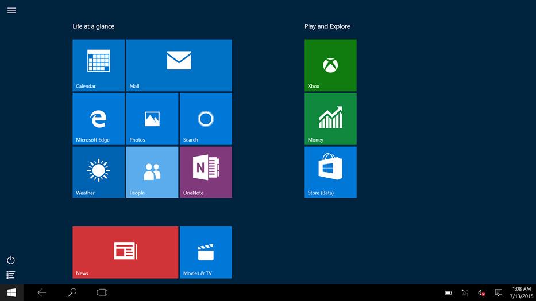This screenshot has width=536, height=301.
Task: Open the Weather tile
Action: pyautogui.click(x=98, y=173)
